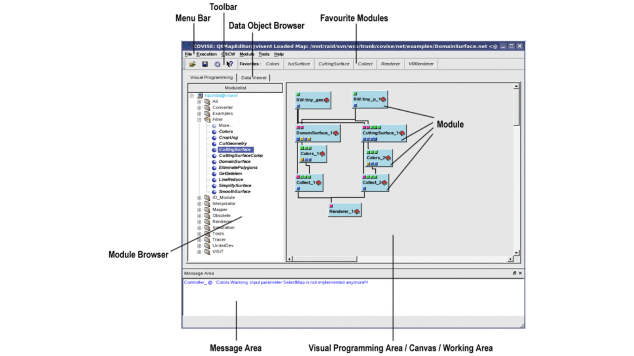Open the CSCW menu

(228, 54)
